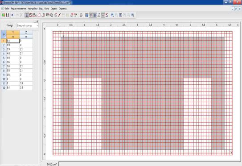The height and width of the screenshot is (166, 242).
Task: Close the coordinates side panel with X
Action: pos(37,21)
